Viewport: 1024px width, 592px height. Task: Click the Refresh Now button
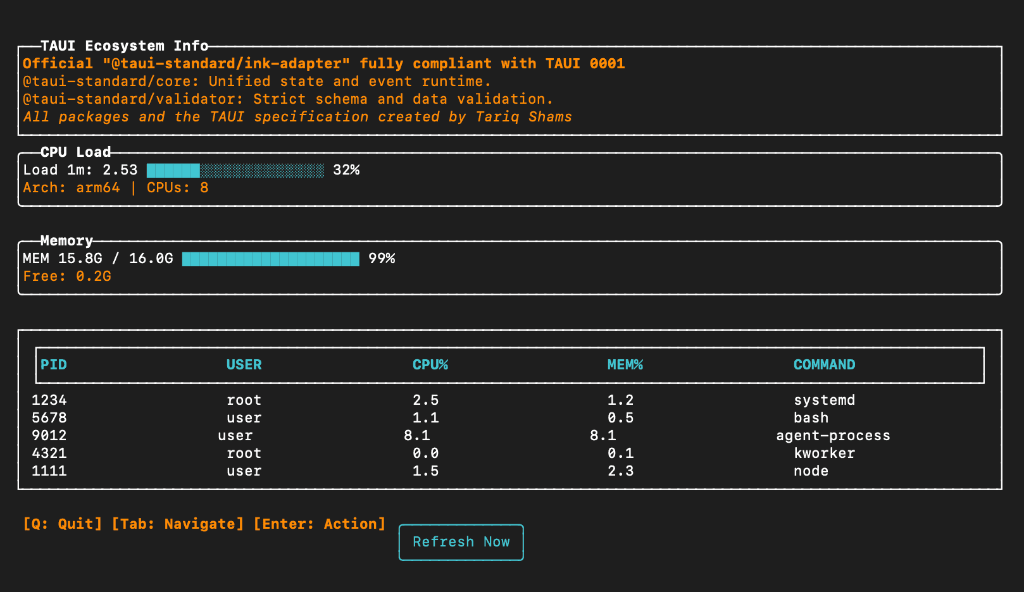461,542
